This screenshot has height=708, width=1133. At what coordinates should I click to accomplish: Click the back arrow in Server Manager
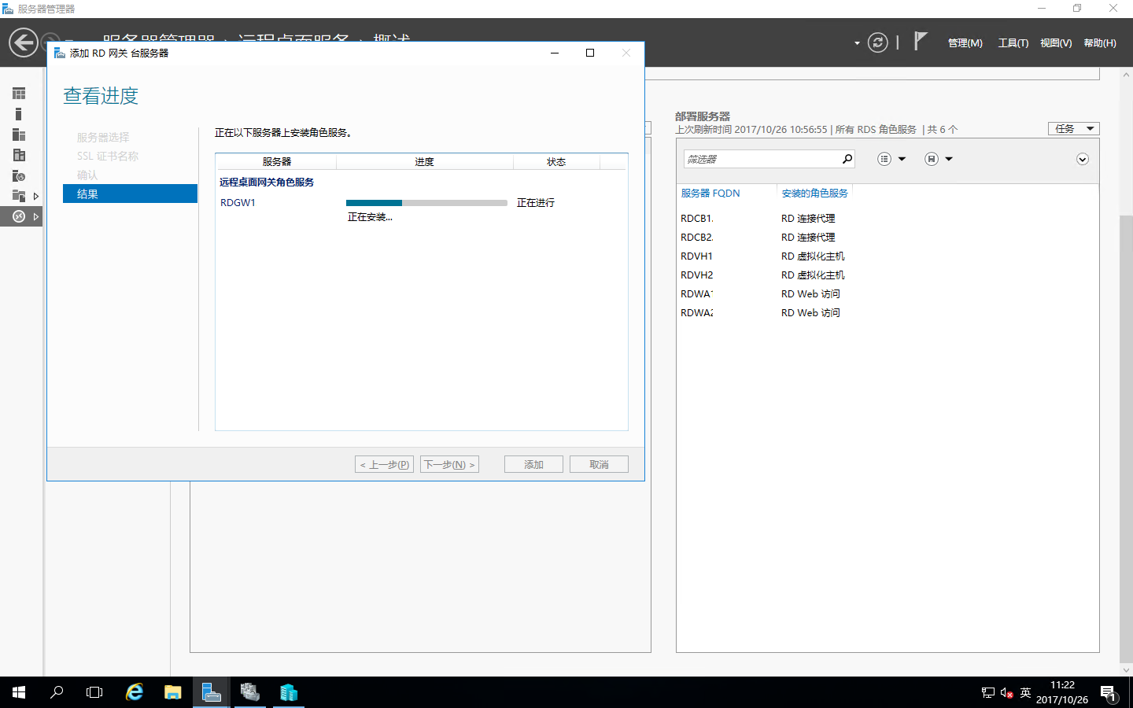pyautogui.click(x=24, y=42)
